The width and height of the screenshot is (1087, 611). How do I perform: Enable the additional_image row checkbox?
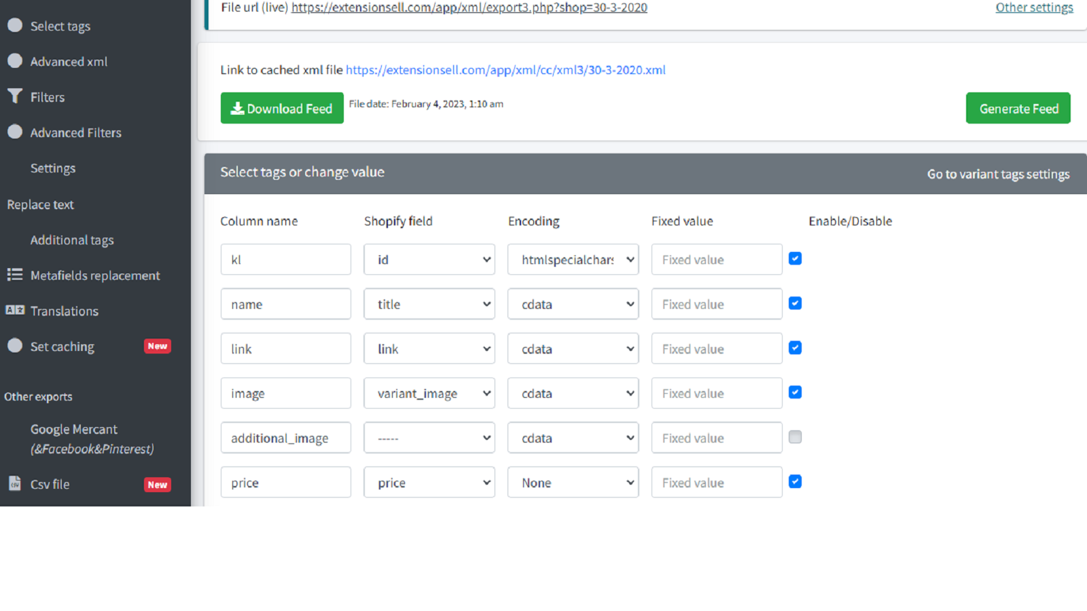pyautogui.click(x=795, y=437)
